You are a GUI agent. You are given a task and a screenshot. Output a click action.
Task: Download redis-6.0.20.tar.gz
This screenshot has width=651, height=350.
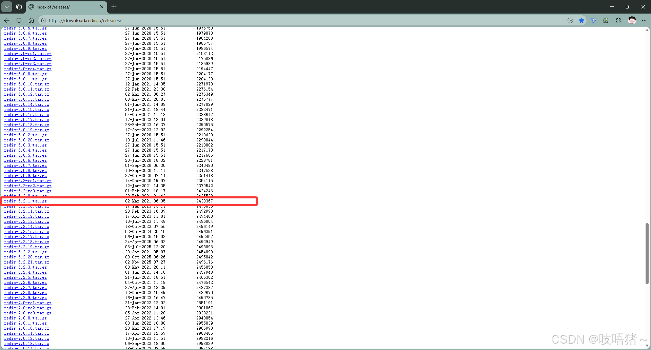pyautogui.click(x=26, y=140)
